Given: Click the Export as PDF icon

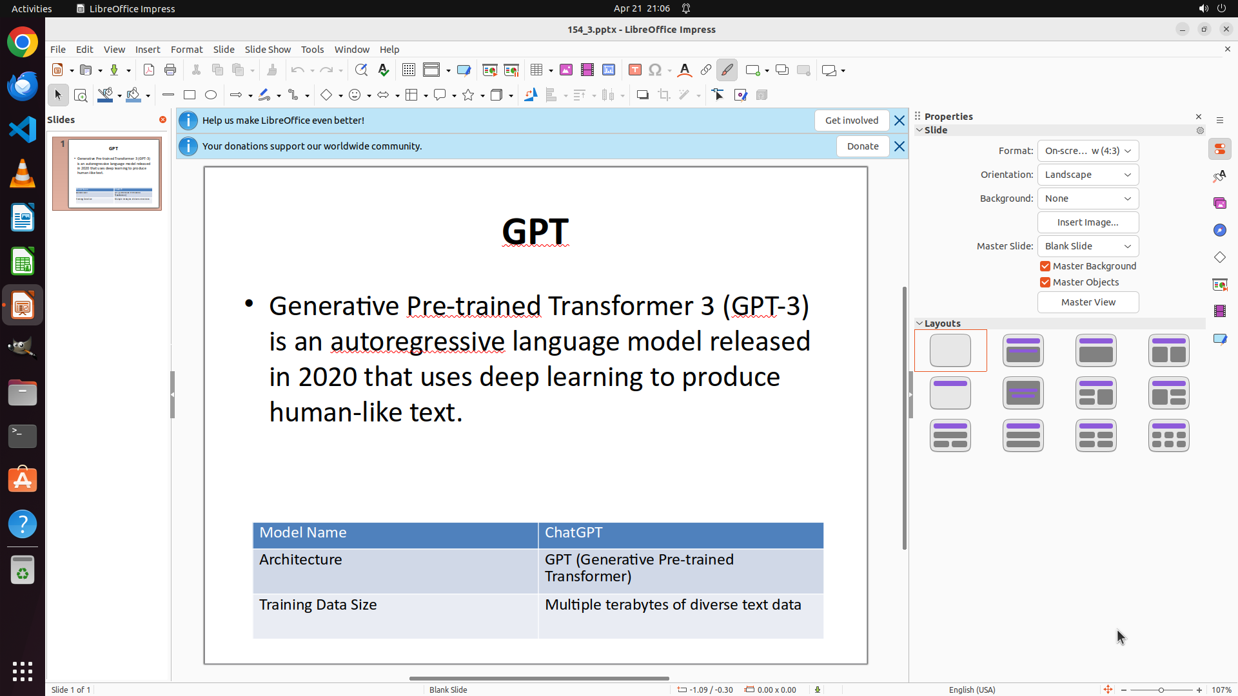Looking at the screenshot, I should click(x=149, y=70).
